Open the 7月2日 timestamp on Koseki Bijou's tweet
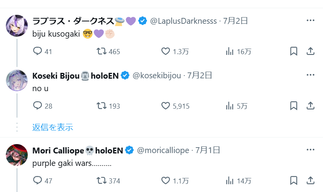Image resolution: width=323 pixels, height=192 pixels. click(200, 76)
